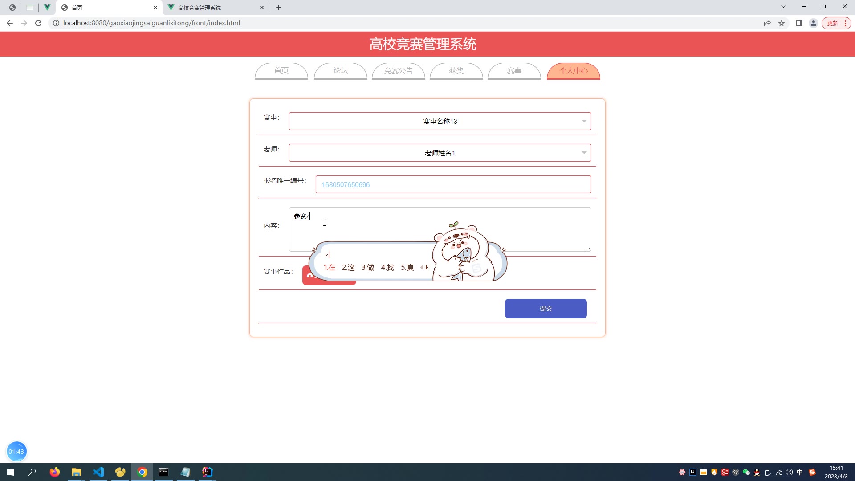The image size is (855, 481).
Task: Open IntelliJ IDEA from taskbar
Action: pos(208,472)
